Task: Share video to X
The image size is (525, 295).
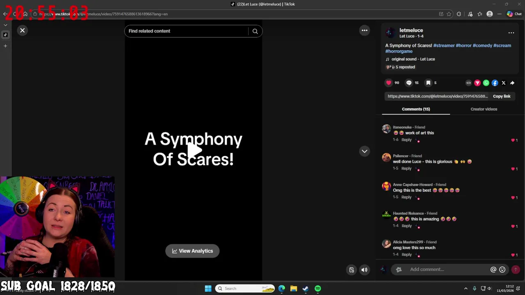Action: coord(504,83)
